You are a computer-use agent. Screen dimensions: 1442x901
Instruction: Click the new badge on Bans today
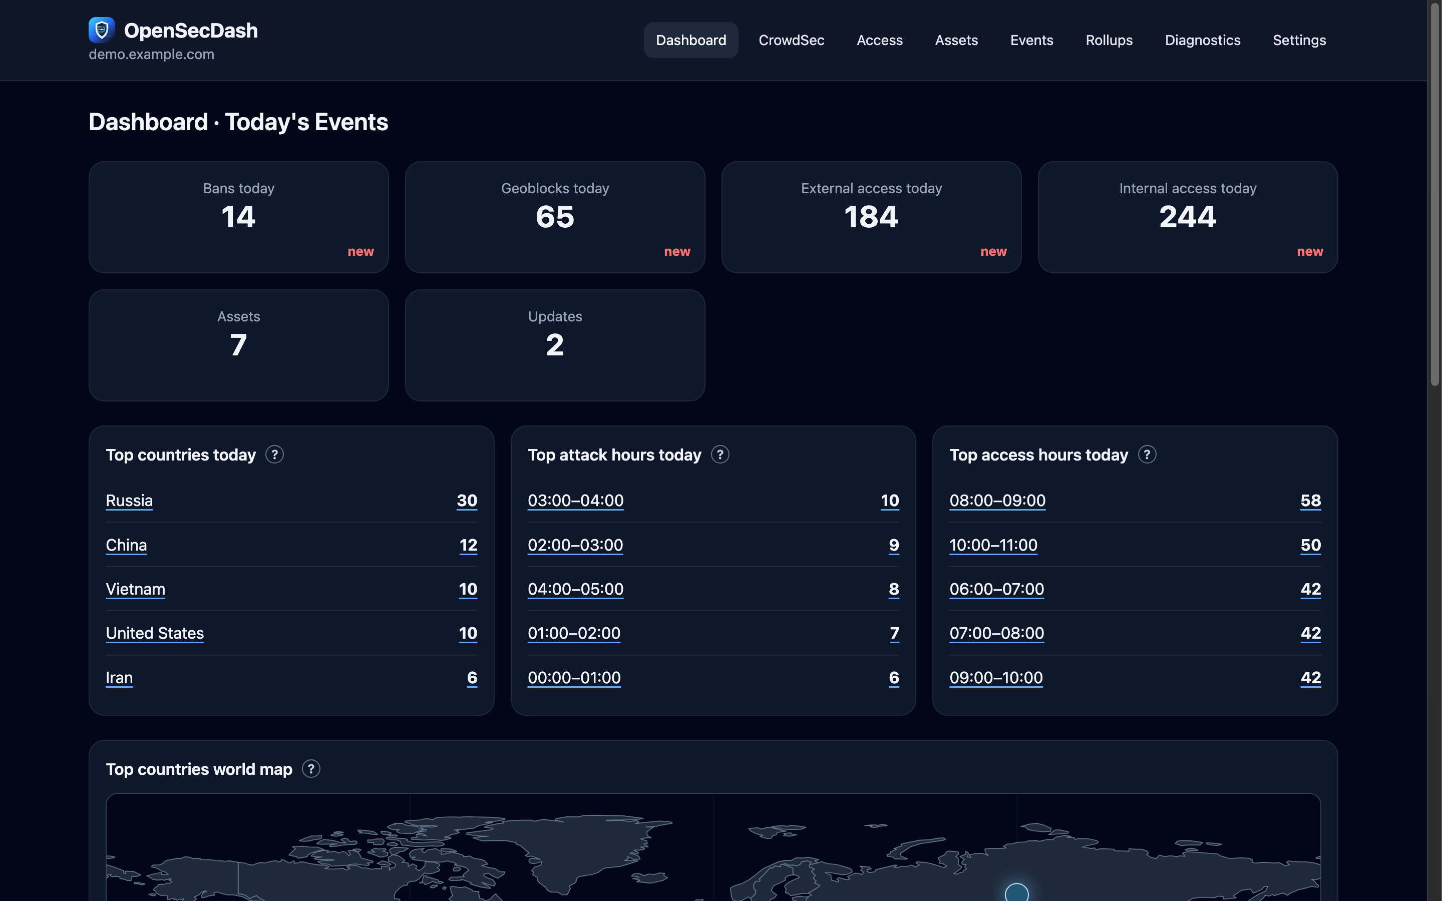pyautogui.click(x=360, y=251)
